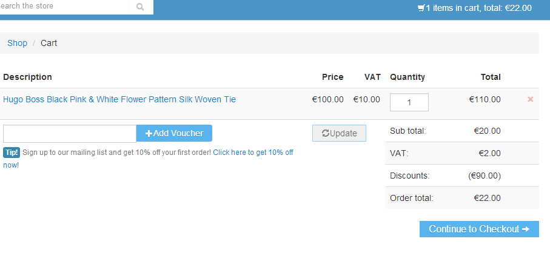Open the Hugo Boss silk woven tie product link
The width and height of the screenshot is (550, 276).
pyautogui.click(x=119, y=99)
